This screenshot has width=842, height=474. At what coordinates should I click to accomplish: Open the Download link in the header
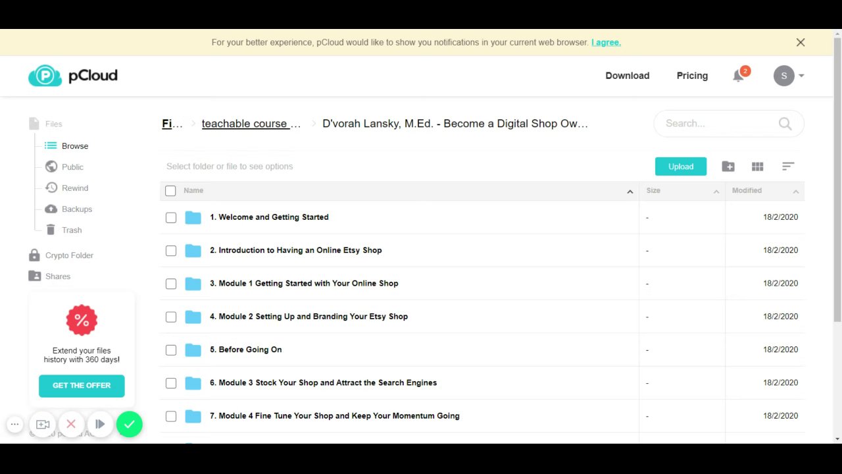pos(628,76)
